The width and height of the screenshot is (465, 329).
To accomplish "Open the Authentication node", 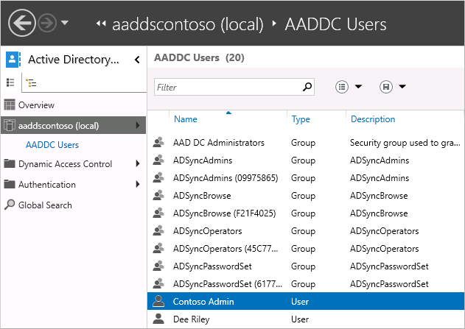I will pyautogui.click(x=46, y=185).
